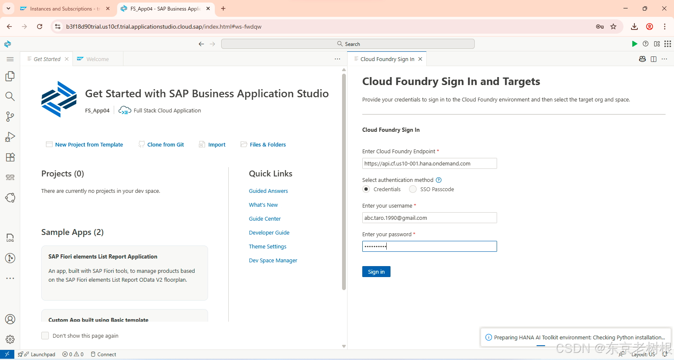The width and height of the screenshot is (674, 360).
Task: Click the Sign in button
Action: tap(376, 272)
